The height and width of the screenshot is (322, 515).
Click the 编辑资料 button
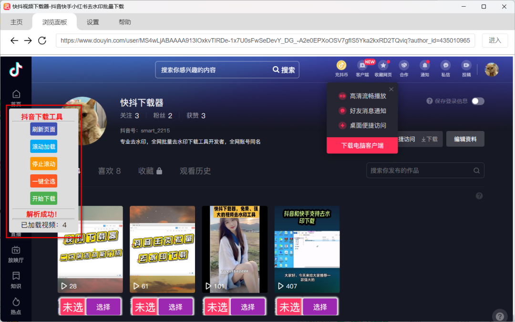465,139
